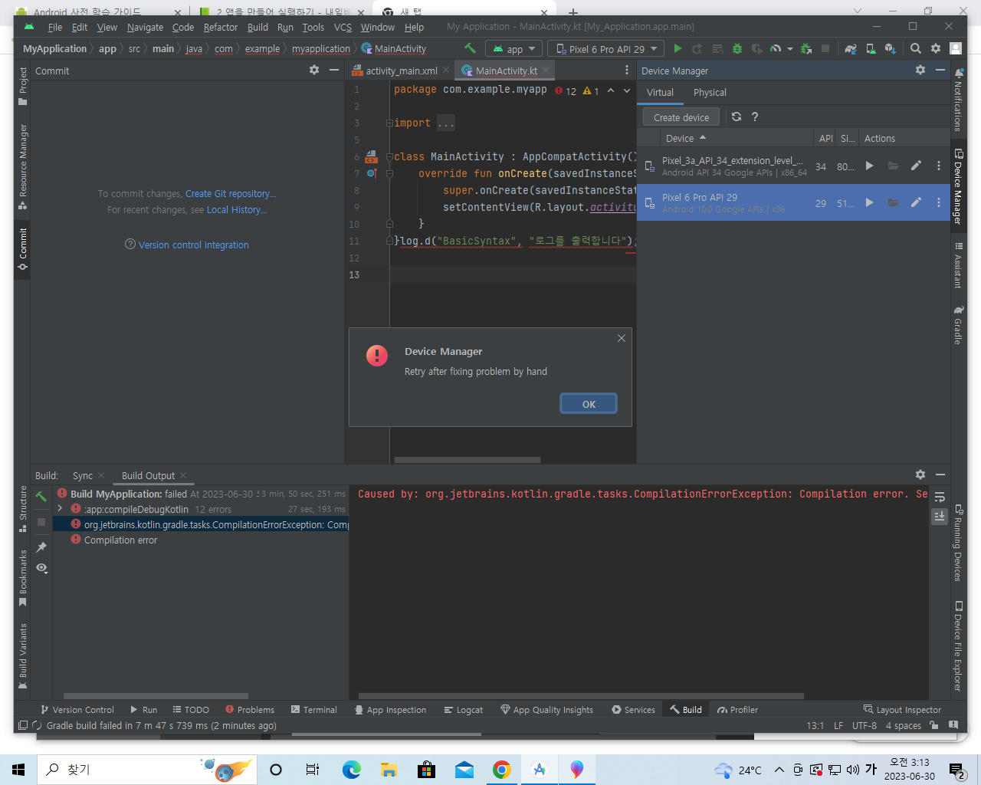Launch the Pixel_3a_API_34 emulator

[869, 166]
